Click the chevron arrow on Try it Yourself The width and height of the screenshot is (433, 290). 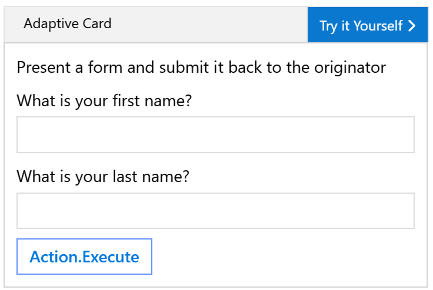412,26
